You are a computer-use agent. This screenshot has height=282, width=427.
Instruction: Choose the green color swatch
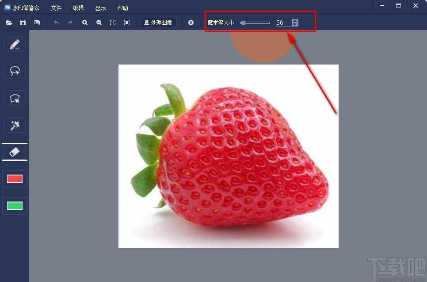click(15, 206)
